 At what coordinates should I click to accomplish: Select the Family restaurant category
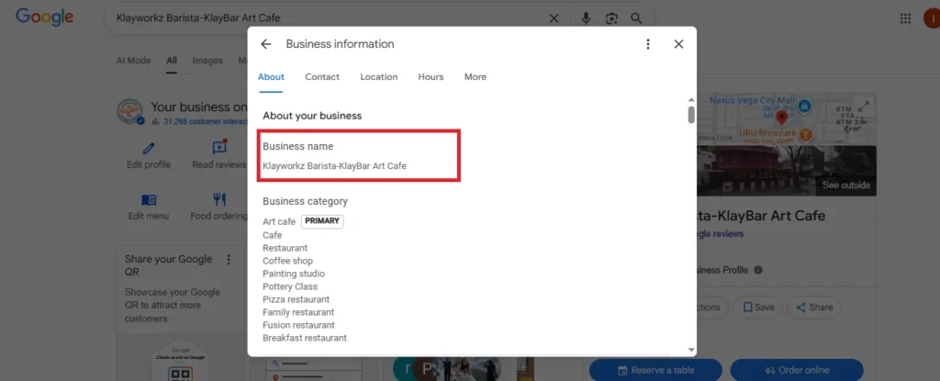click(298, 312)
